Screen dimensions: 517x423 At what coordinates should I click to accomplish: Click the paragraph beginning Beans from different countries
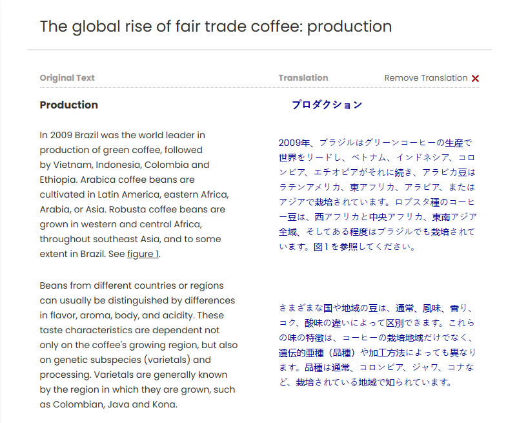point(138,345)
